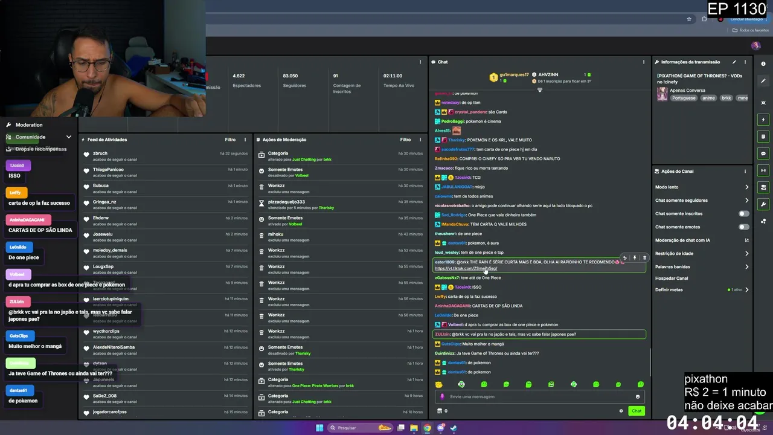Click the three-circles icon below the wrench

coord(763,221)
